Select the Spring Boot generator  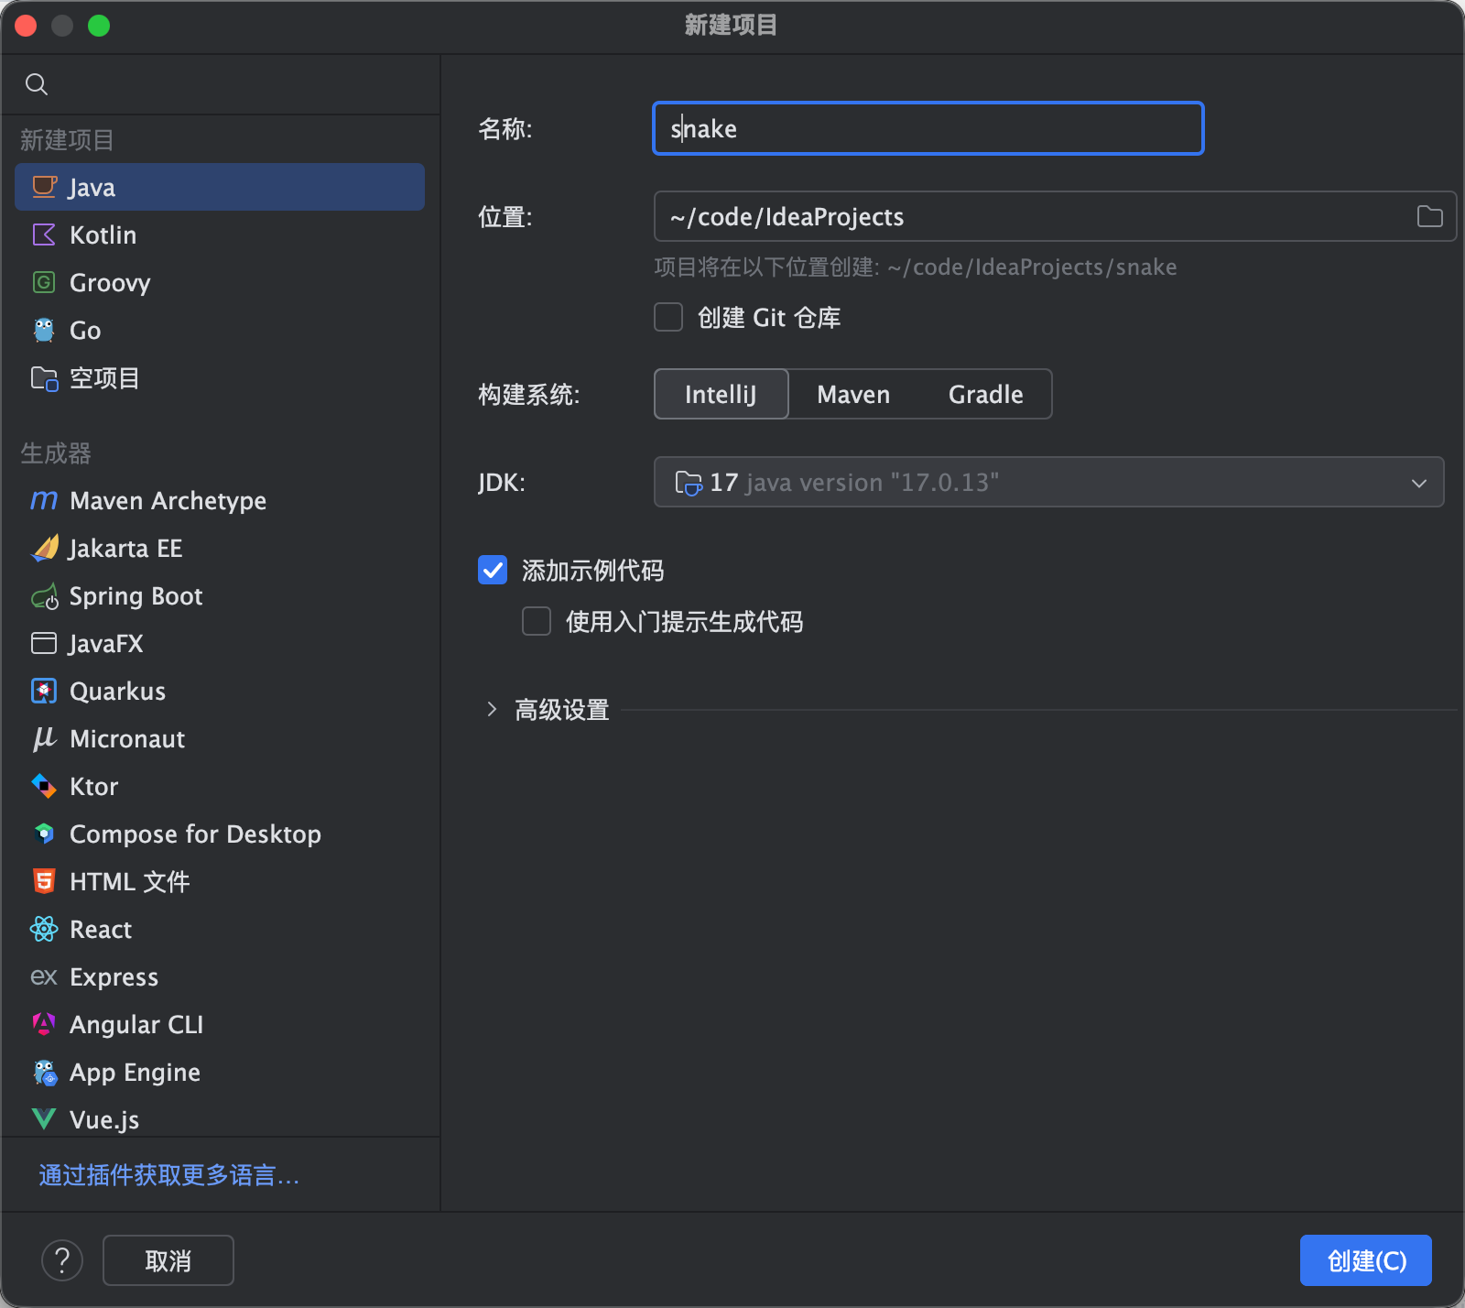click(x=220, y=595)
